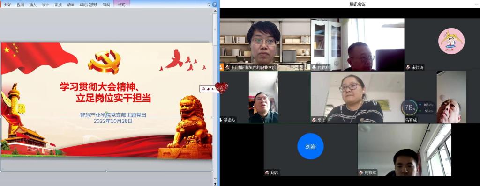This screenshot has width=480, height=186.
Task: Click the 78% performance monitor gauge
Action: [x=409, y=107]
